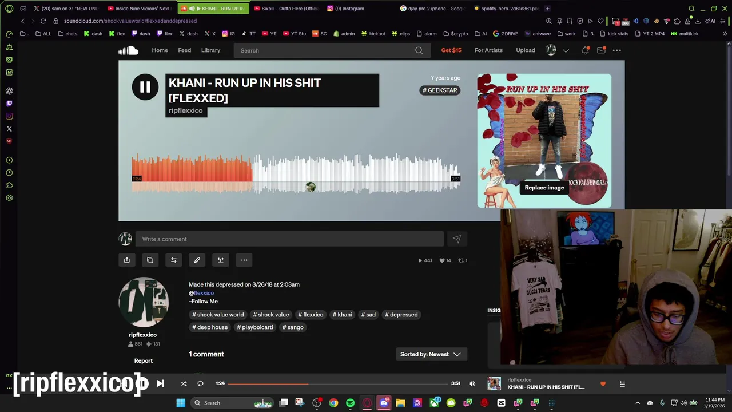
Task: Go back in the browser
Action: coord(23,21)
